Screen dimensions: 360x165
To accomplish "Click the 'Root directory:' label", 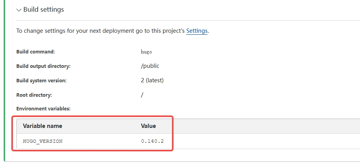I will tap(34, 95).
